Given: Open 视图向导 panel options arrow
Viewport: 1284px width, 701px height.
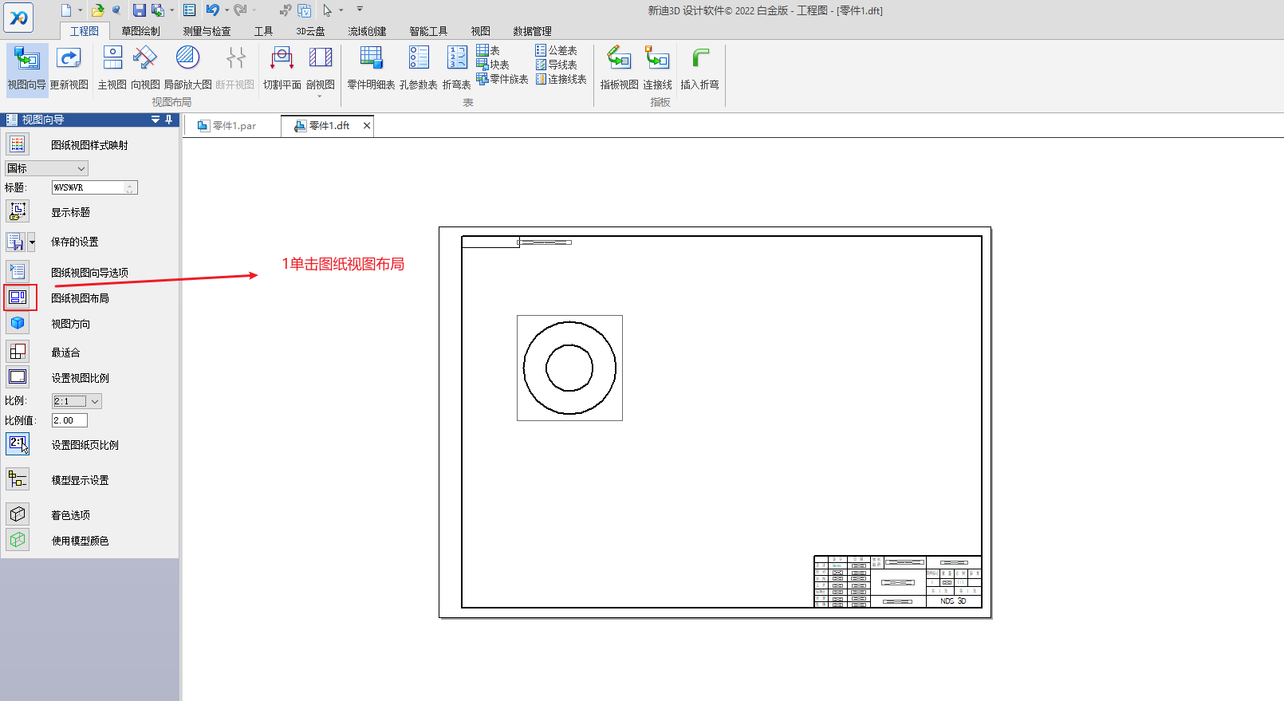Looking at the screenshot, I should (x=156, y=120).
